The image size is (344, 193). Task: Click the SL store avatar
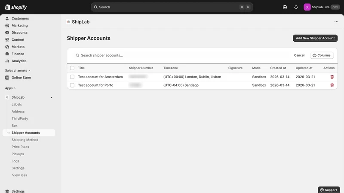point(307,7)
